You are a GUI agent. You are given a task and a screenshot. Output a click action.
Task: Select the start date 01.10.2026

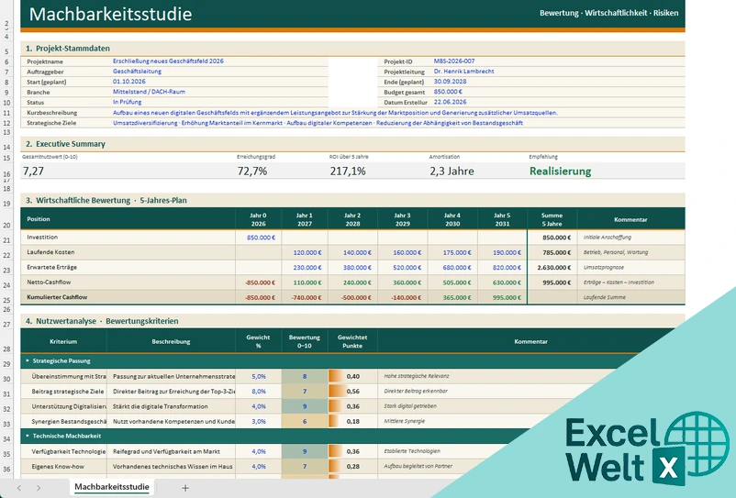[x=128, y=82]
